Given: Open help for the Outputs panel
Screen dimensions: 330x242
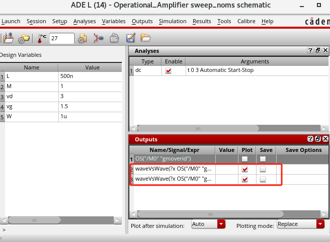Looking at the screenshot, I should 310,139.
